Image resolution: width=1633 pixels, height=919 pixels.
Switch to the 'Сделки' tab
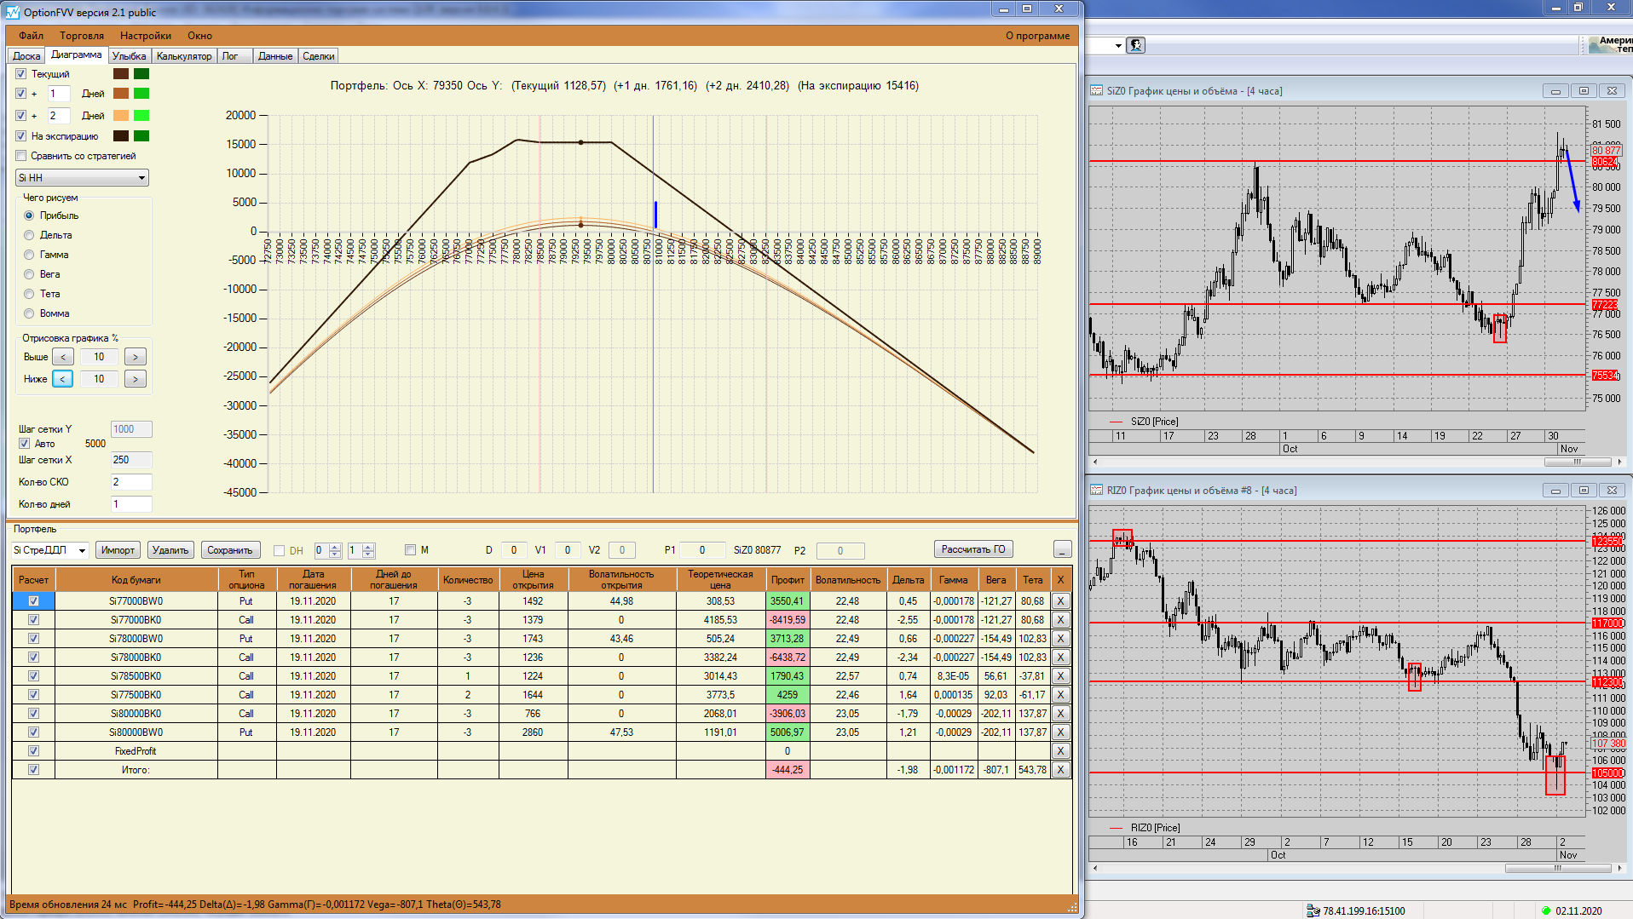[x=319, y=56]
